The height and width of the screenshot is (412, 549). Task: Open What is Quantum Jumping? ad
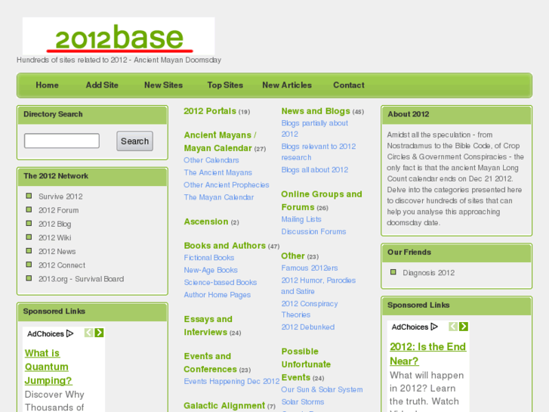48,367
